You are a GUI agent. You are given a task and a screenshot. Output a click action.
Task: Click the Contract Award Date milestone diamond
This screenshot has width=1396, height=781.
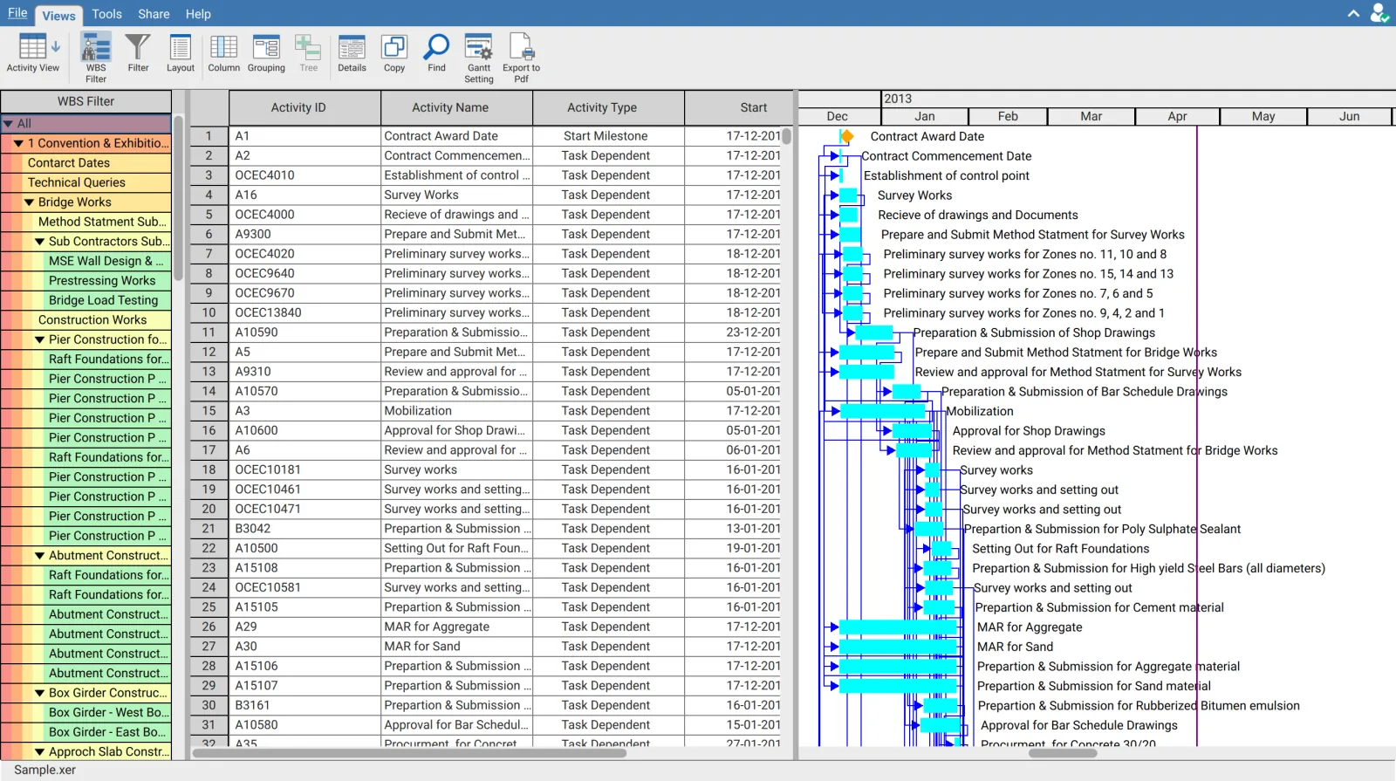846,136
